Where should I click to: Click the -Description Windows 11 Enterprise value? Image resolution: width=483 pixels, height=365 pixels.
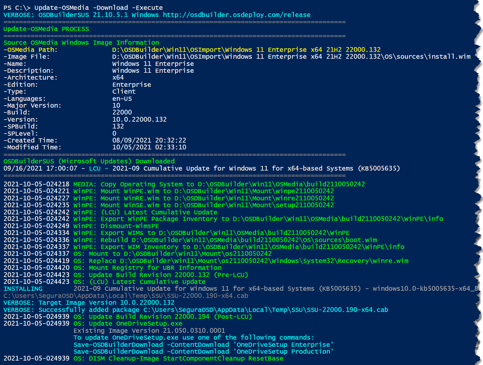[153, 71]
